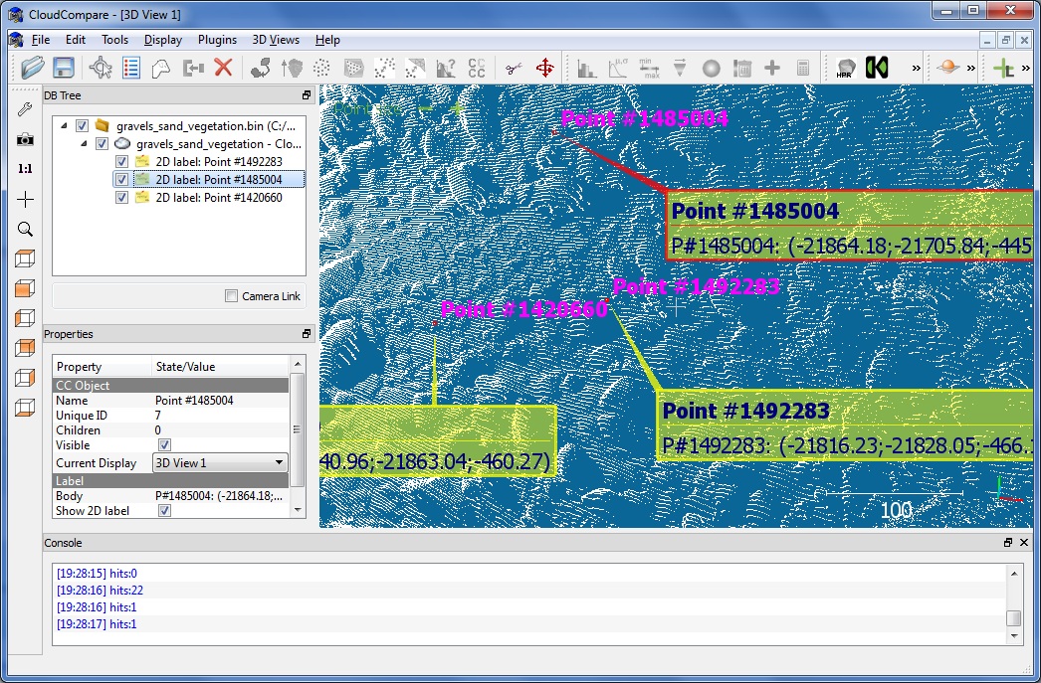The width and height of the screenshot is (1041, 683).
Task: Toggle the Show 2D label checkbox
Action: [x=165, y=510]
